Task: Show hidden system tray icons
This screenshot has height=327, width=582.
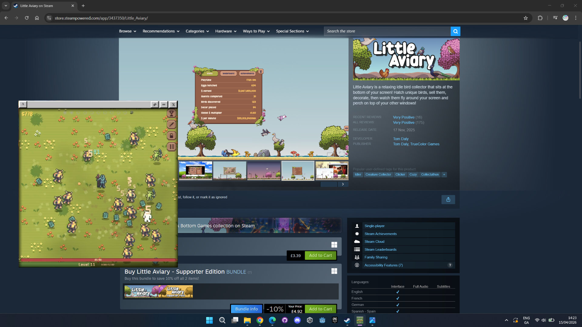Action: (x=506, y=320)
